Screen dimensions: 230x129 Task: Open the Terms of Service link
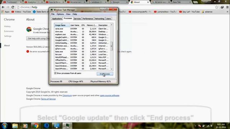(x=48, y=99)
